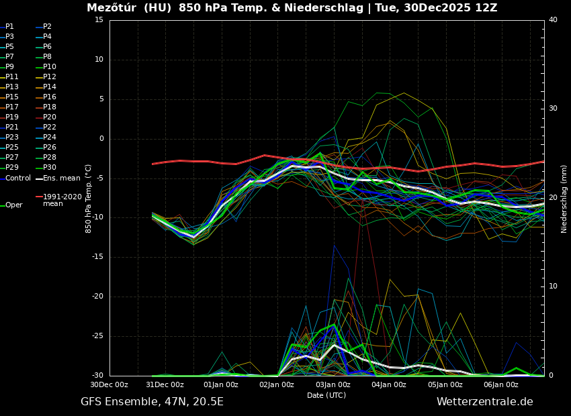Screen dimensions: 571x416
Task: Click the 850 hPa Temp. (°C) axis label
Action: point(89,199)
